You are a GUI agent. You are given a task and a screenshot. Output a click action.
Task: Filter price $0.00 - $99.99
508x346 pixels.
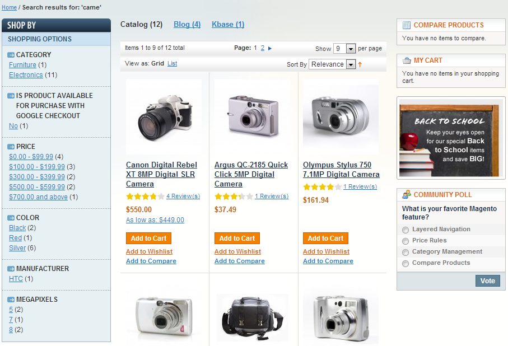[31, 156]
